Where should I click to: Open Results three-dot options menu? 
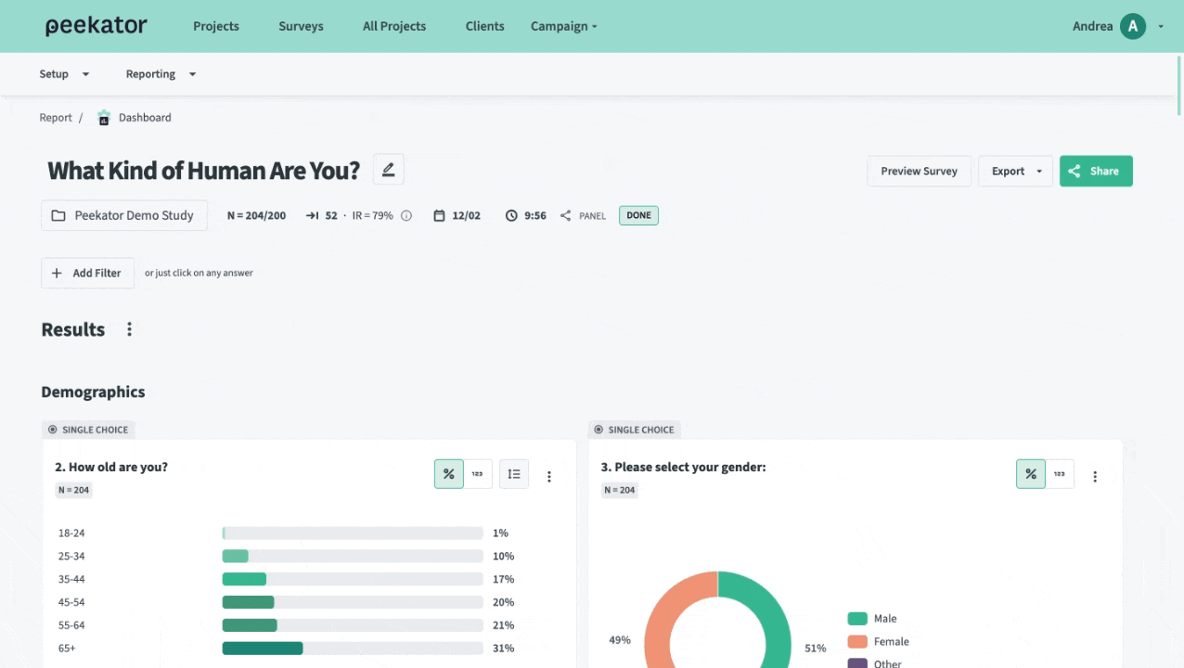129,329
